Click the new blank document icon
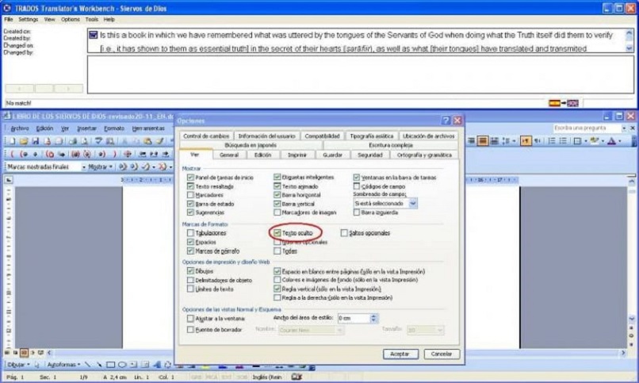639x383 pixels. [12, 141]
